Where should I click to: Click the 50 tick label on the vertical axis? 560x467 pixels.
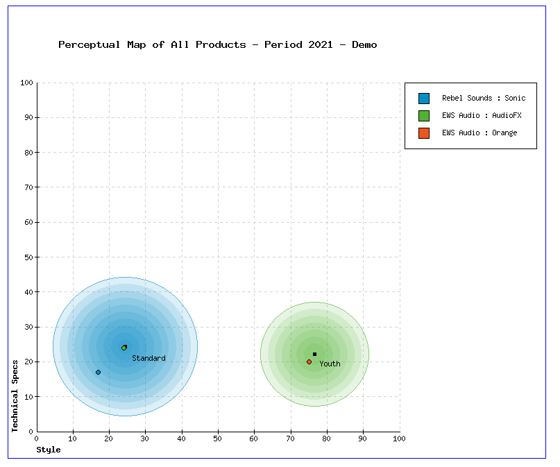(x=28, y=257)
